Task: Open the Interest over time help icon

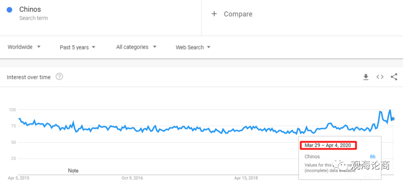Action: [59, 77]
